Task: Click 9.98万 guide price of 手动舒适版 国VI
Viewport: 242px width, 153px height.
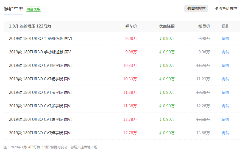Action: coord(204,39)
